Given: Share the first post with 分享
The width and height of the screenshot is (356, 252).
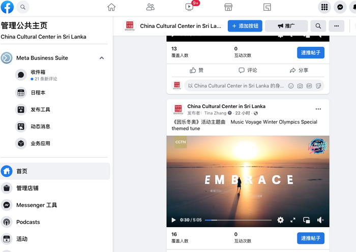Looking at the screenshot, I should (299, 70).
